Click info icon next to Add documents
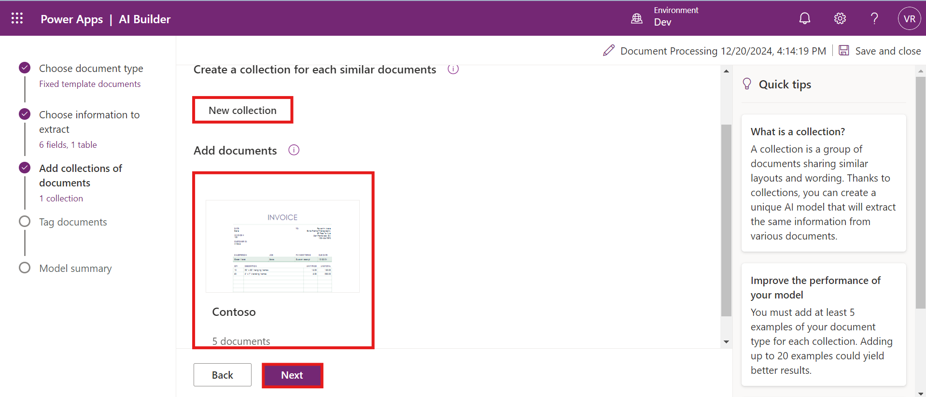The height and width of the screenshot is (397, 926). [294, 150]
